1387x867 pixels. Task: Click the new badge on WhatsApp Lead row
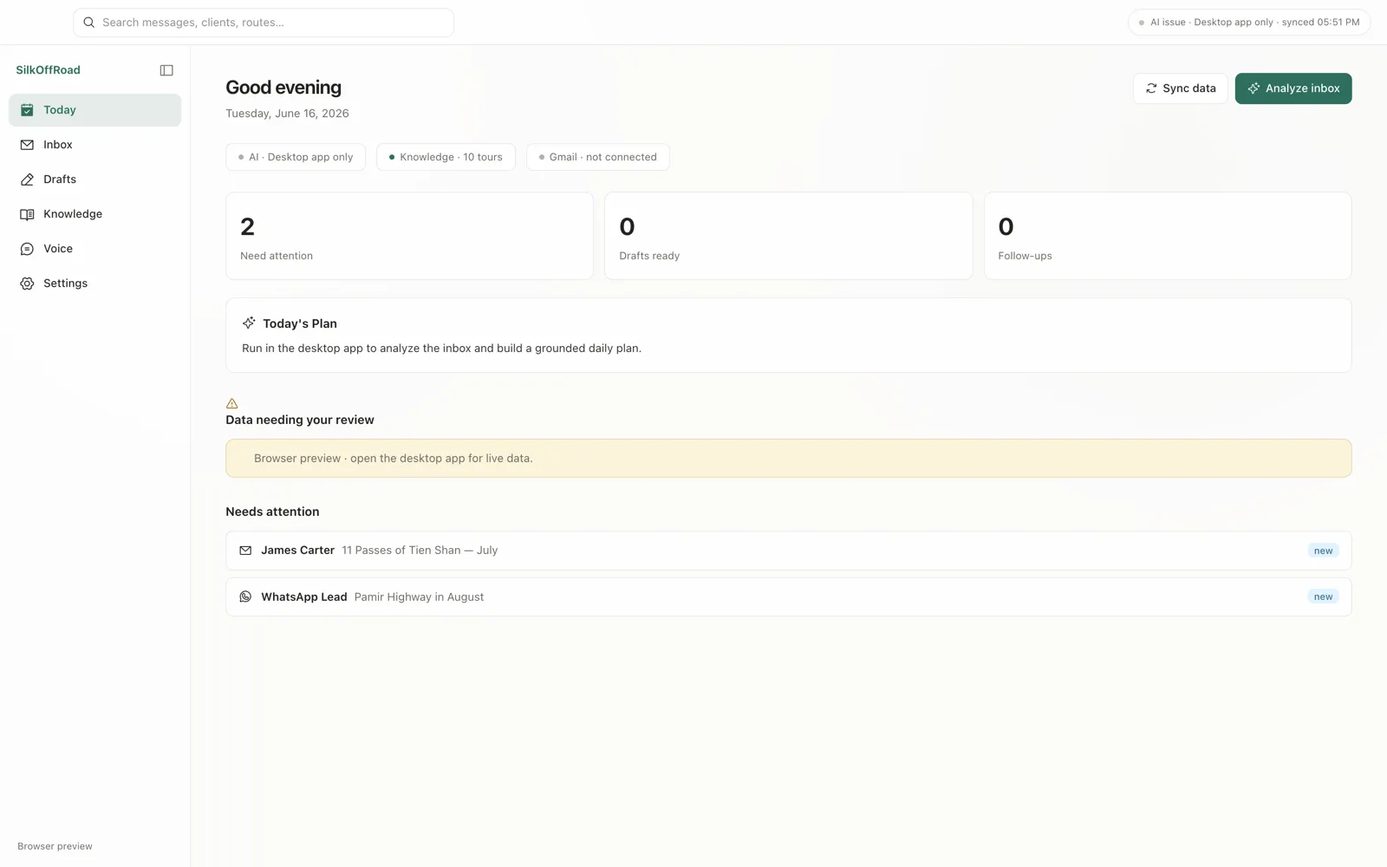pyautogui.click(x=1323, y=596)
